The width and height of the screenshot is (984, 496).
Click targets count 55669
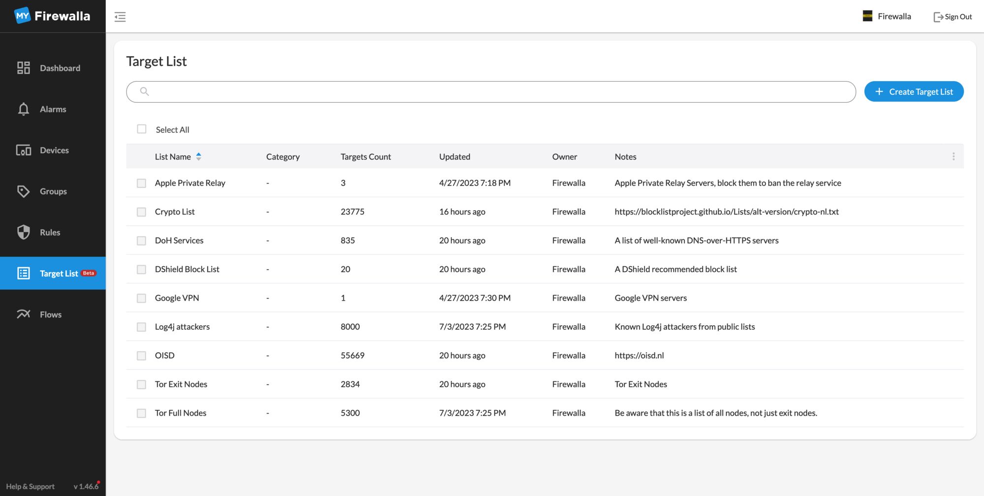click(x=352, y=356)
